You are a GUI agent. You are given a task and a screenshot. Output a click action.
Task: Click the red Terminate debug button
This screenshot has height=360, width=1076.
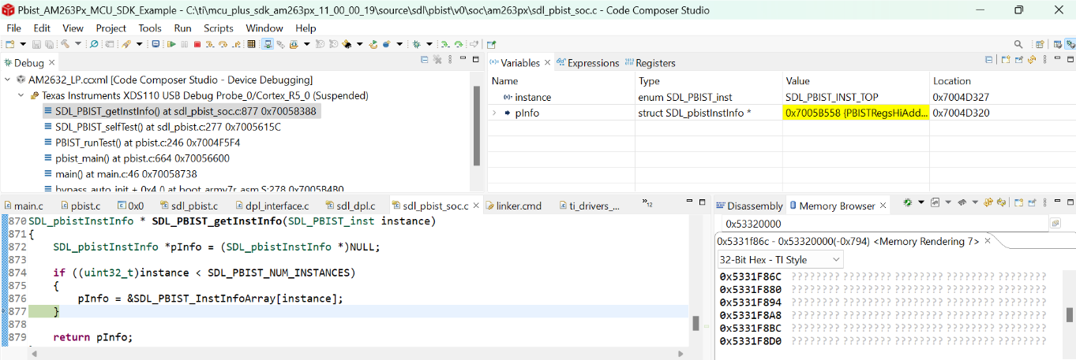pos(197,44)
